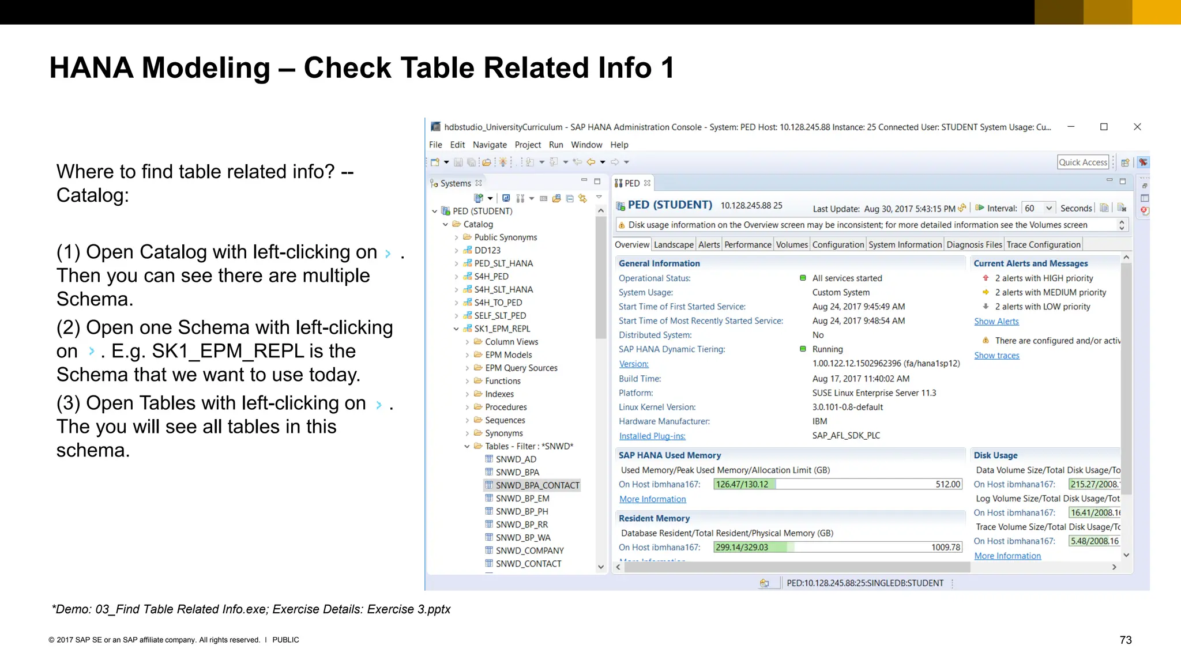The height and width of the screenshot is (664, 1181).
Task: Click the Last Edit Location arrow icon
Action: tap(577, 163)
